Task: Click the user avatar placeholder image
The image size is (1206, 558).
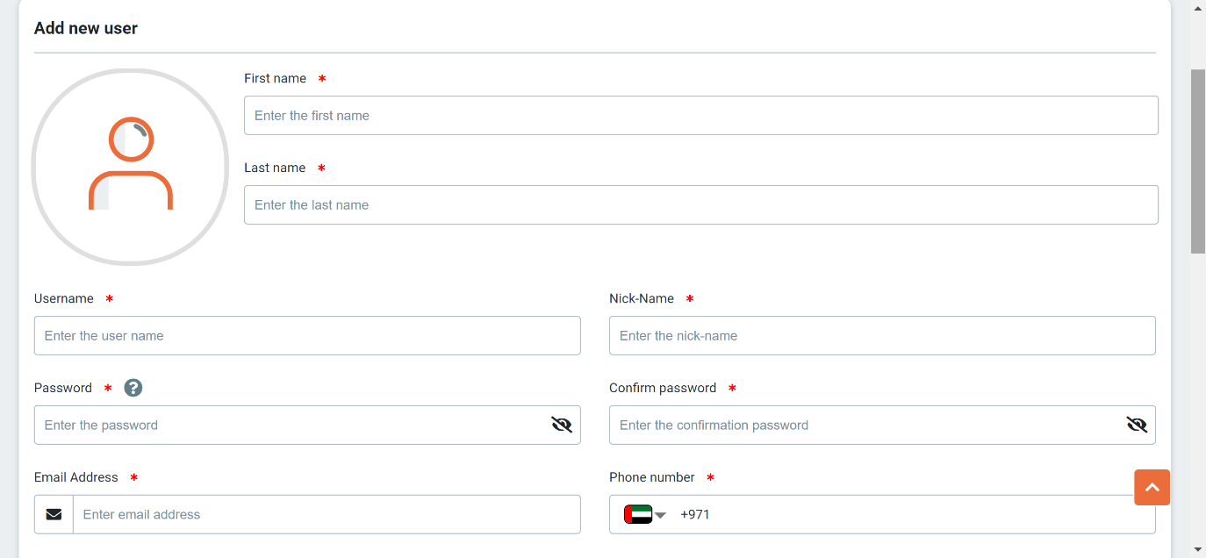Action: click(x=130, y=167)
